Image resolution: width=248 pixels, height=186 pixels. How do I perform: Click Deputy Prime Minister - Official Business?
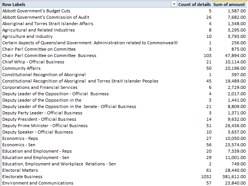click(x=45, y=126)
